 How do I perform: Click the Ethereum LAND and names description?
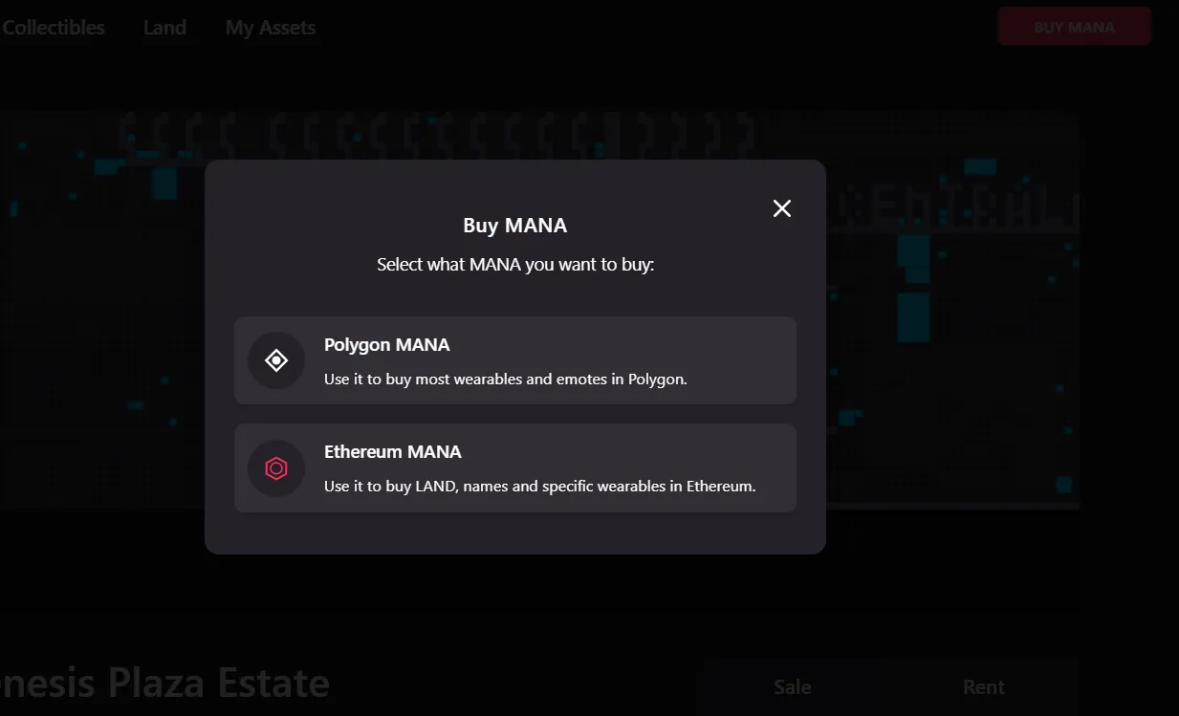[x=539, y=487]
